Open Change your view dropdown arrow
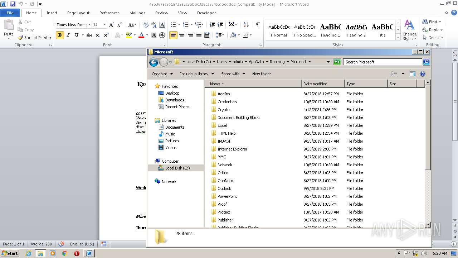 403,74
